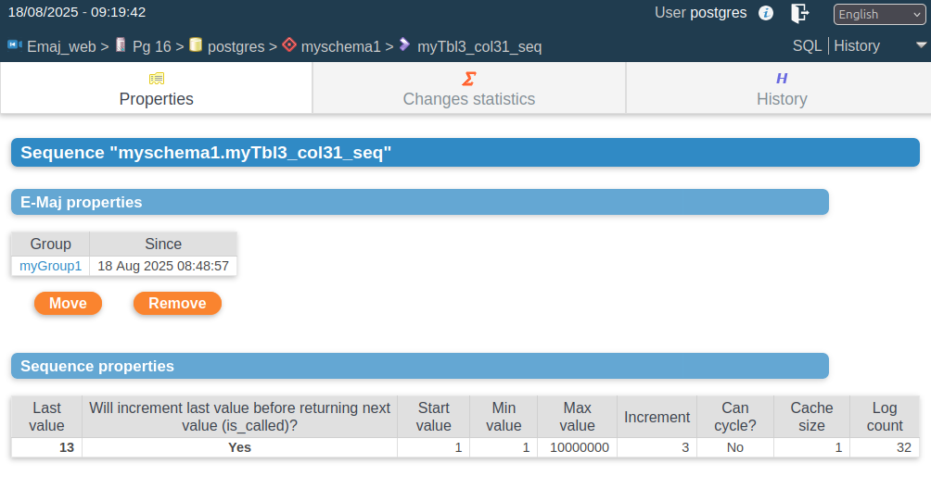Go to Emaj_web breadcrumb link
931x489 pixels.
pyautogui.click(x=61, y=47)
